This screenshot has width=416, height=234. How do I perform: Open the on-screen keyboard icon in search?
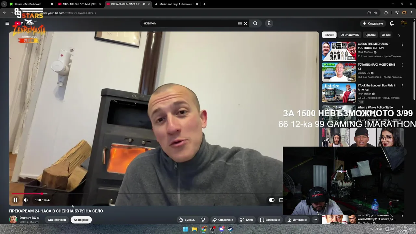click(x=240, y=23)
